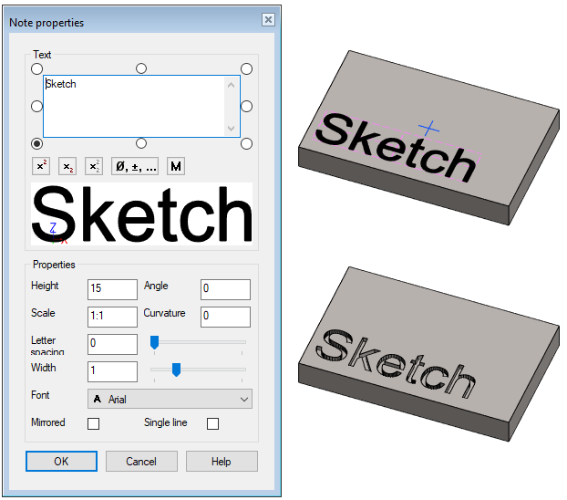Select the top-left anchor radio button

(37, 68)
